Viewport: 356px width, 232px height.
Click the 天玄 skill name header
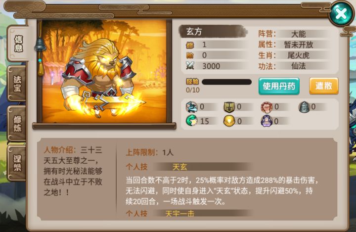[180, 167]
